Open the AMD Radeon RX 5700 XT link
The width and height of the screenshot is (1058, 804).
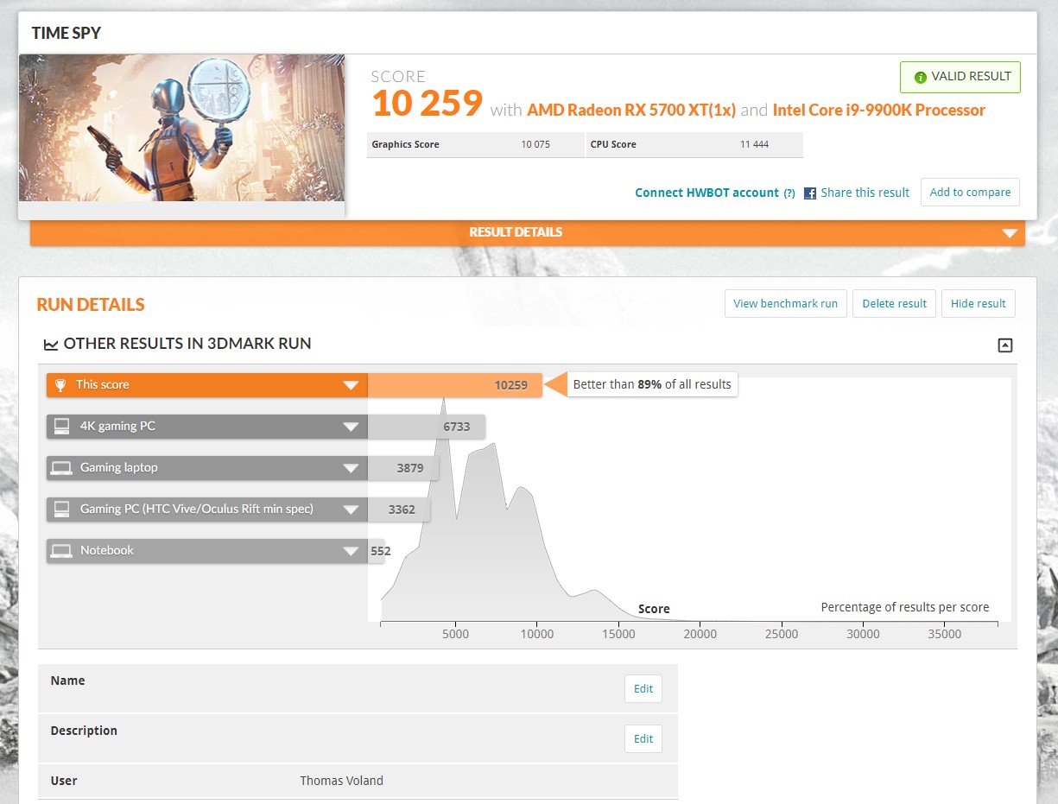(631, 110)
